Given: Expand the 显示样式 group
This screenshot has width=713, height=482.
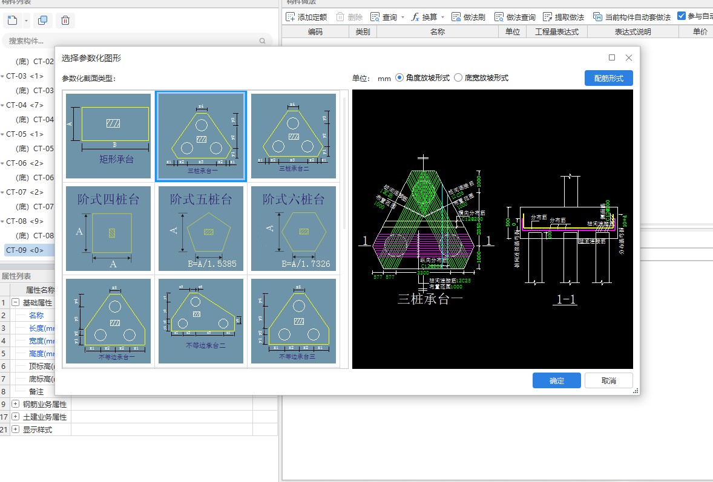Looking at the screenshot, I should 16,429.
